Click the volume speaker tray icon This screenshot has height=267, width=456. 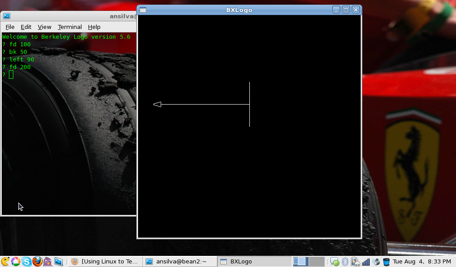[376, 262]
